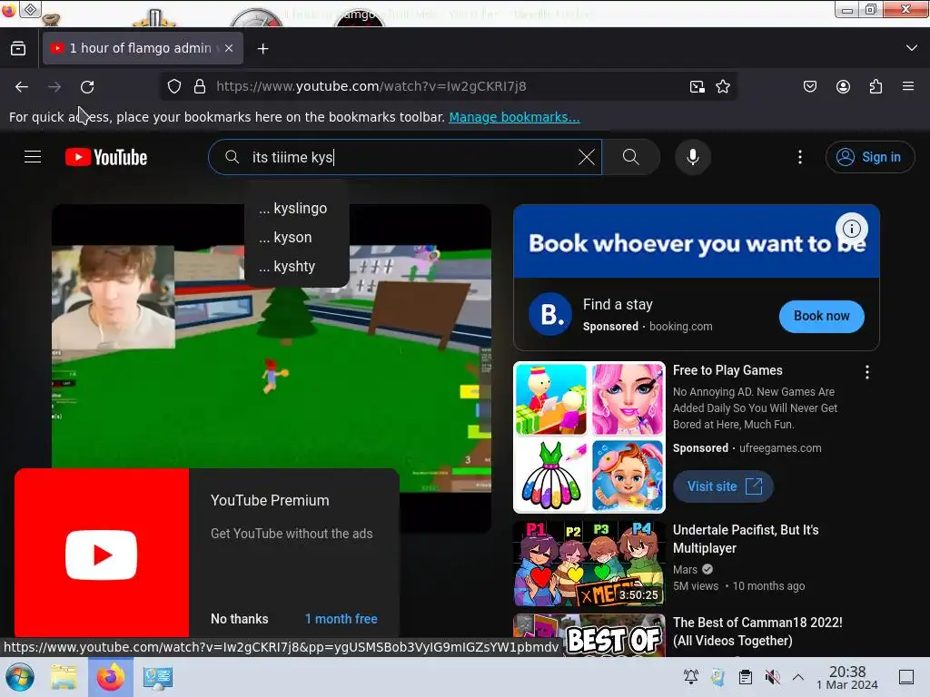The height and width of the screenshot is (697, 930).
Task: Select the 'kyslingo' search suggestion
Action: coord(297,209)
